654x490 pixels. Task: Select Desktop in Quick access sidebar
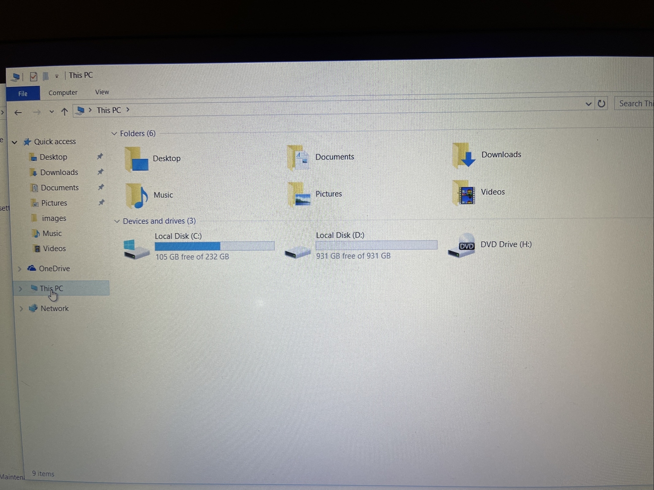click(54, 157)
